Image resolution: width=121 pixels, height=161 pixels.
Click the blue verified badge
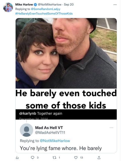[35, 5]
